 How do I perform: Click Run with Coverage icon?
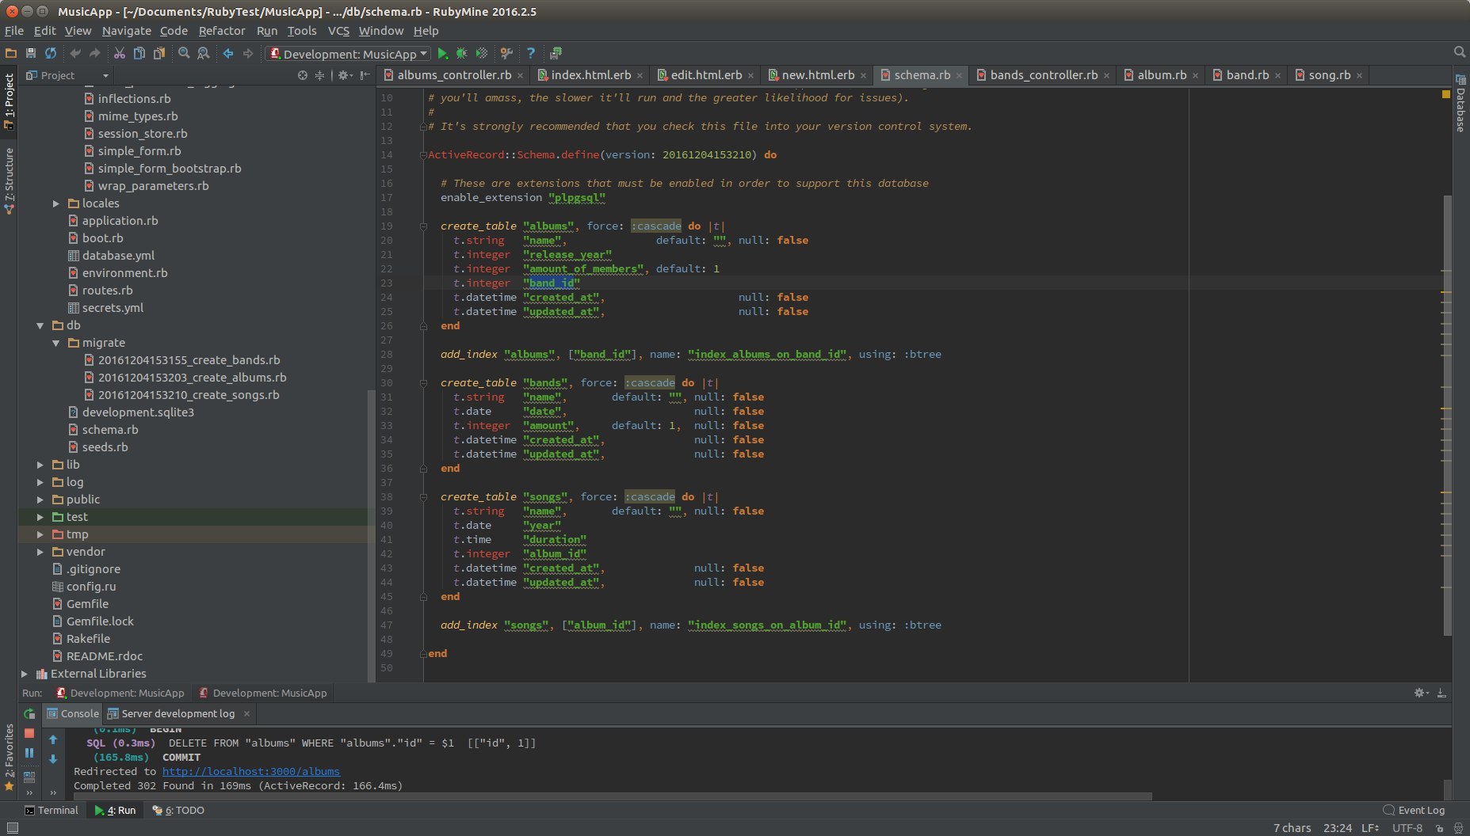click(x=482, y=53)
